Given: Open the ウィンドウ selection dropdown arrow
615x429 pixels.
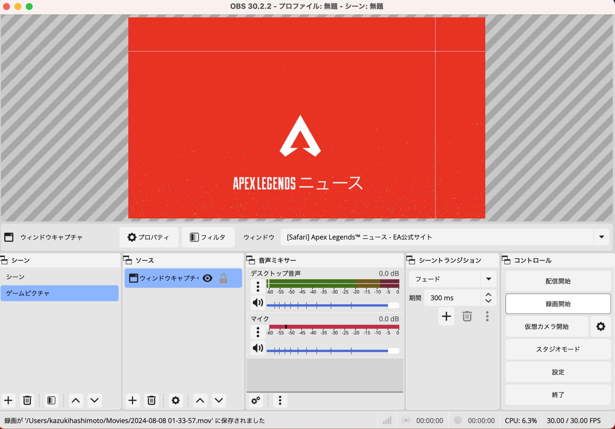Looking at the screenshot, I should [x=601, y=237].
